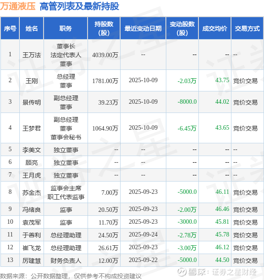Click the 43.65 average price

[222, 127]
